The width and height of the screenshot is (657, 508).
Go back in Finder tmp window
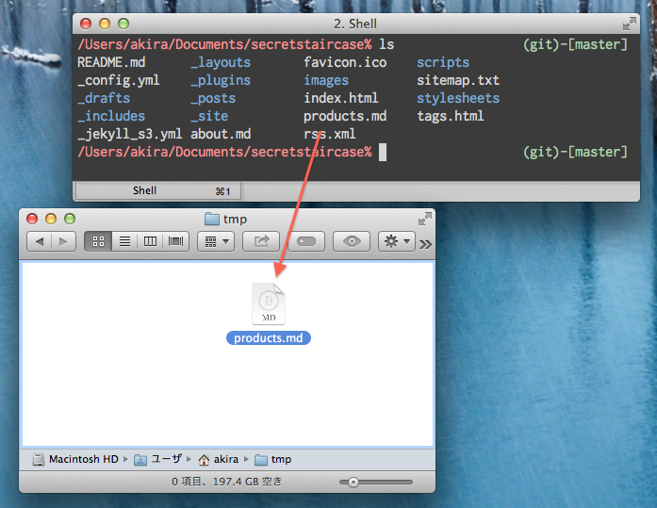coord(40,241)
